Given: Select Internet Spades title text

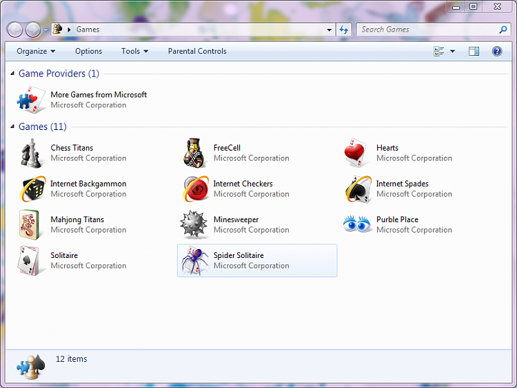Looking at the screenshot, I should (x=403, y=184).
